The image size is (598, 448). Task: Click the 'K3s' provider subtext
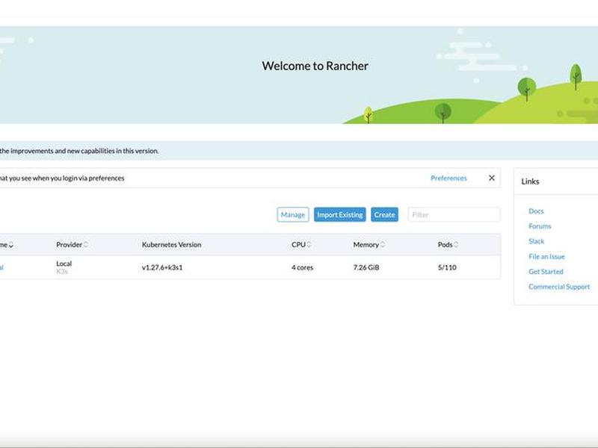point(62,271)
